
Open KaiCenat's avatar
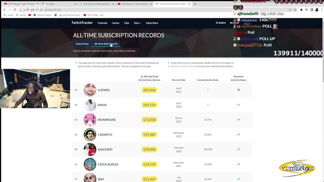point(90,150)
